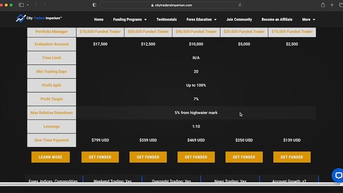The width and height of the screenshot is (343, 193).
Task: Click Get Funded under $250 USD
Action: (x=244, y=157)
